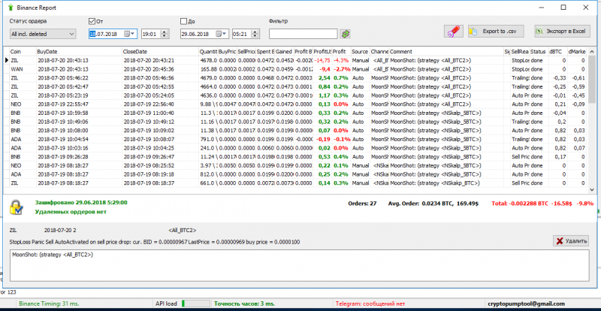Click the comment box 'MoonShot: (strategy <All_BTC2>)'

(x=299, y=266)
